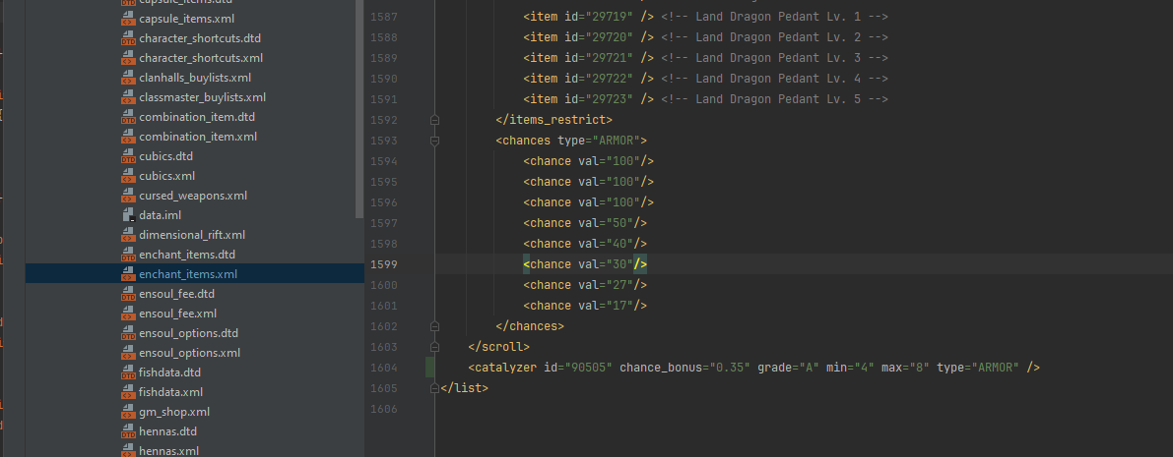
Task: Click the XML file icon beside capsule_items.xml
Action: pyautogui.click(x=127, y=19)
